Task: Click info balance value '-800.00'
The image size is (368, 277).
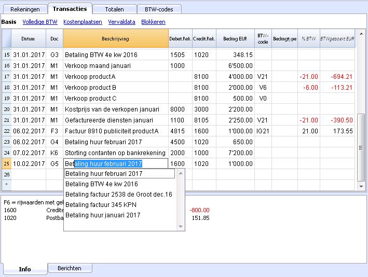Action: click(x=199, y=210)
